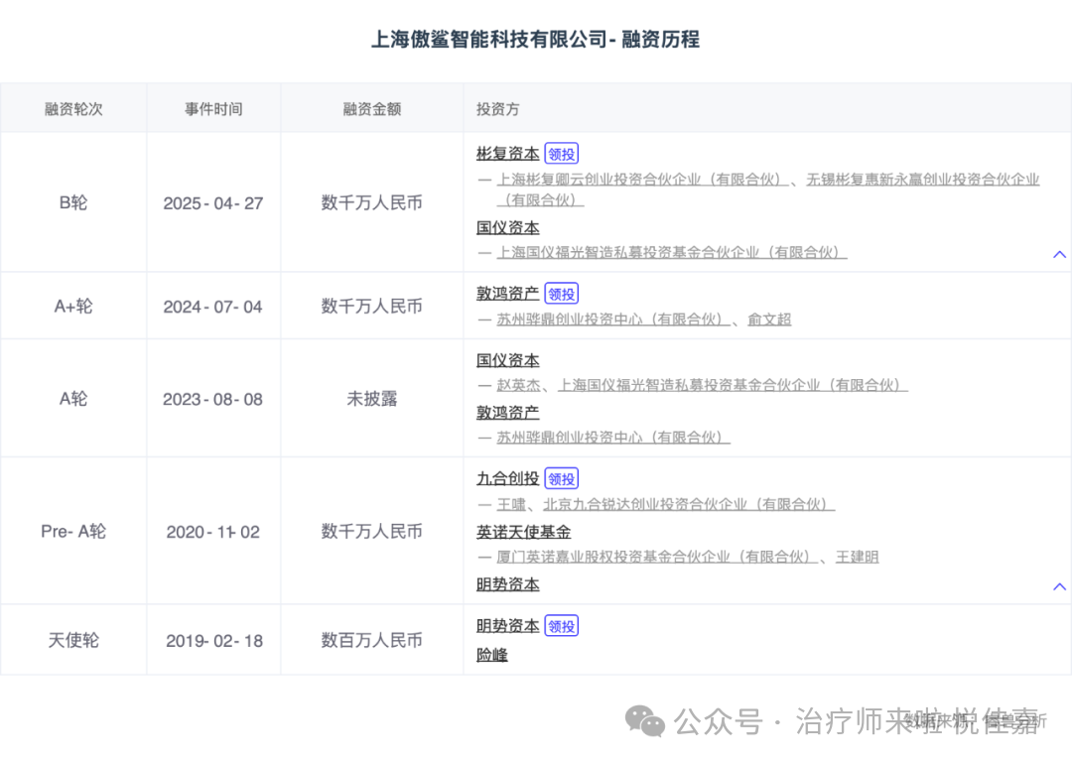Collapse Pre-A轮 details with the chevron
The width and height of the screenshot is (1072, 764).
point(1058,586)
